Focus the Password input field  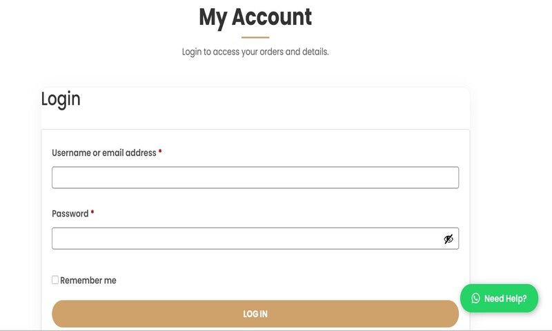pos(245,239)
